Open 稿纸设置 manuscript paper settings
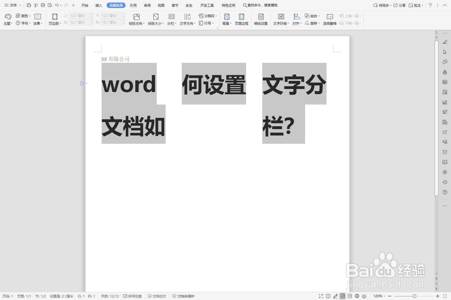This screenshot has width=451, height=300. pyautogui.click(x=261, y=19)
